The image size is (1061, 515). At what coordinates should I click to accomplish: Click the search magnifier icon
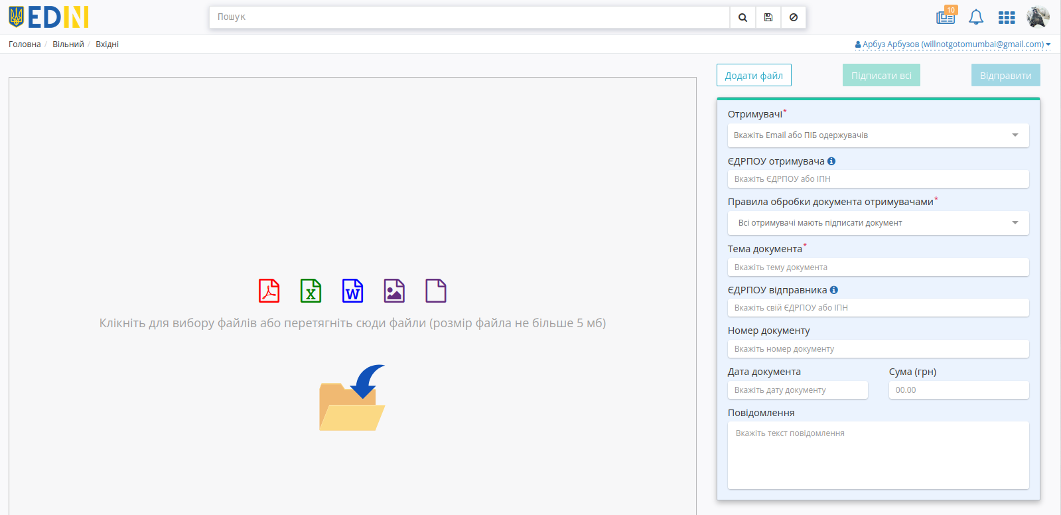(743, 17)
